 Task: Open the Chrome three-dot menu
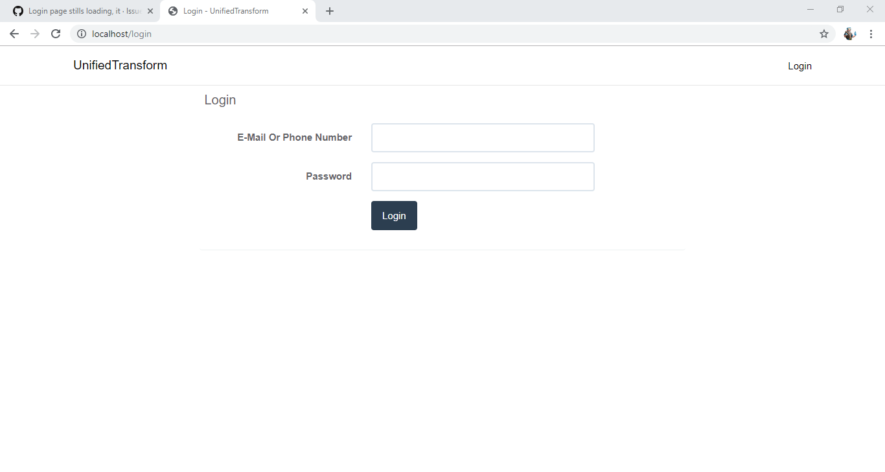[x=871, y=34]
